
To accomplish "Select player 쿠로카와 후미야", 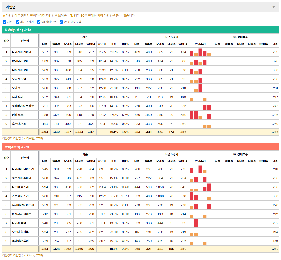I will [22, 178].
